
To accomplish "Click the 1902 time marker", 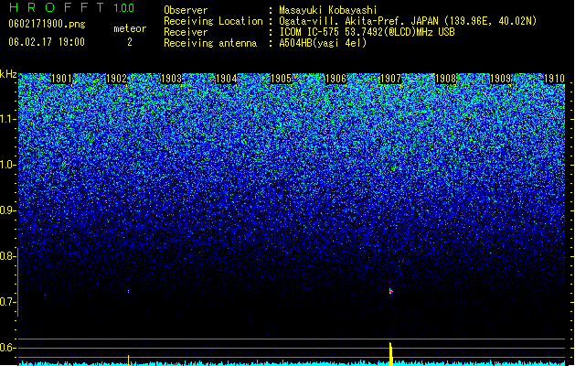I will [116, 79].
